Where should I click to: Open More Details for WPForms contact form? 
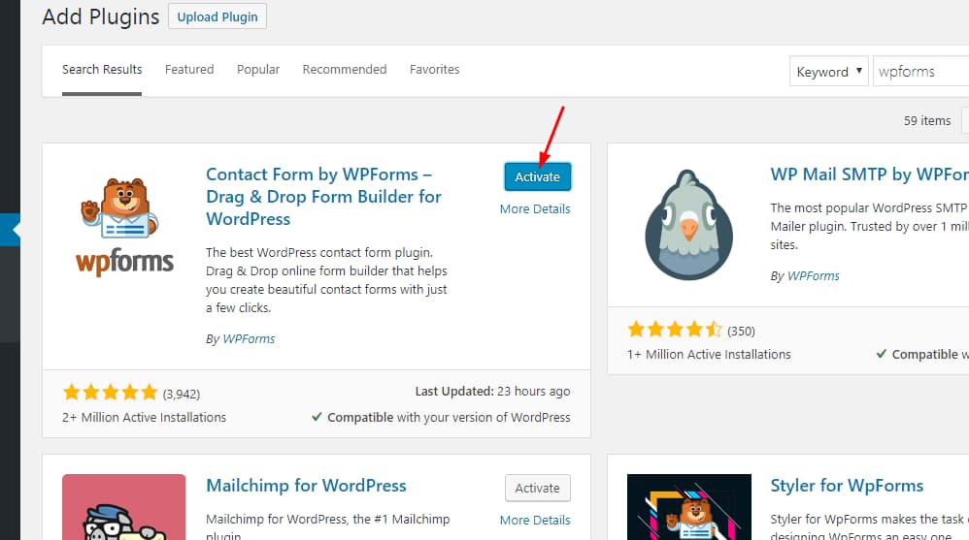[x=535, y=209]
